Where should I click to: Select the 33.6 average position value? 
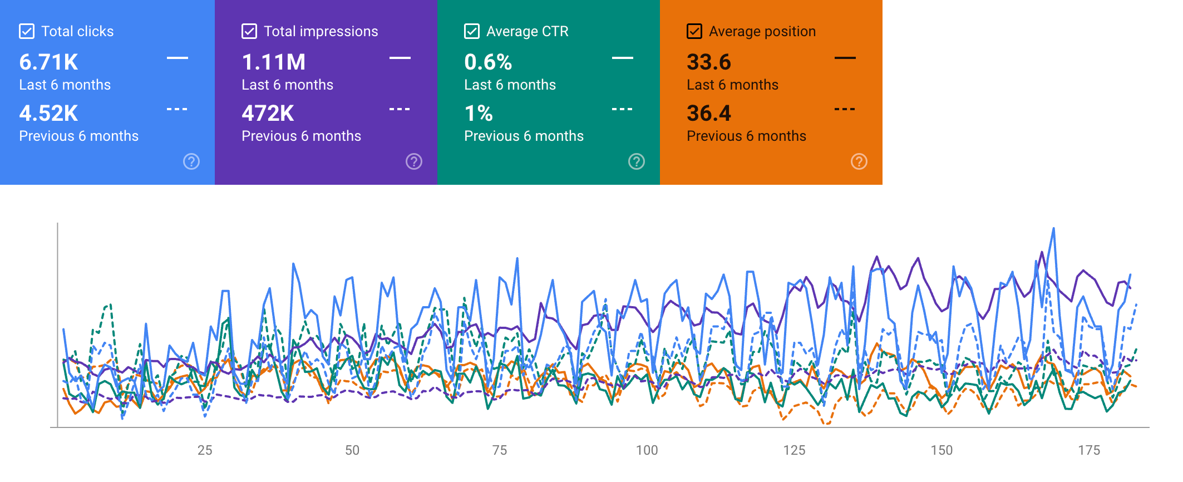[709, 62]
